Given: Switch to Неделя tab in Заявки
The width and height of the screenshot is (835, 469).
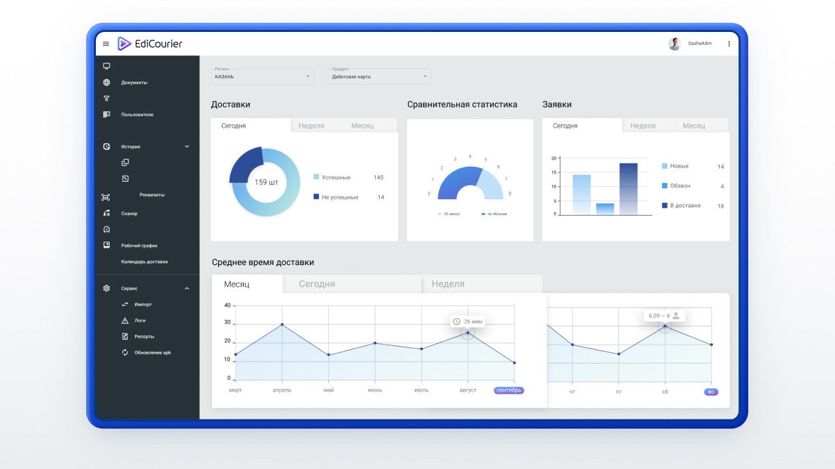Looking at the screenshot, I should tap(649, 126).
